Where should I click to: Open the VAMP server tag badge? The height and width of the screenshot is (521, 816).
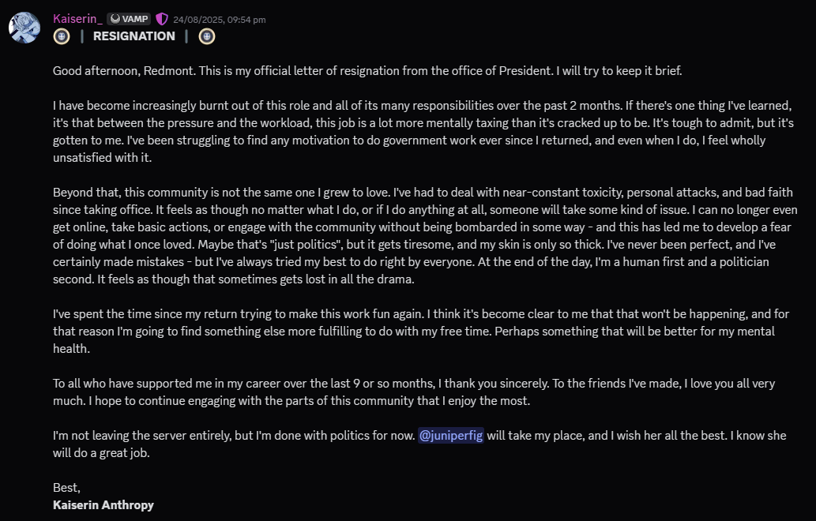pos(128,19)
